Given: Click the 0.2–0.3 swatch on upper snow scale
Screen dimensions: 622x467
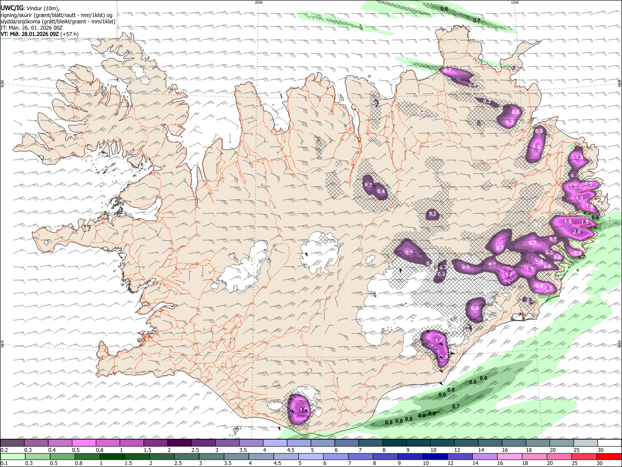Looking at the screenshot, I should [12, 443].
